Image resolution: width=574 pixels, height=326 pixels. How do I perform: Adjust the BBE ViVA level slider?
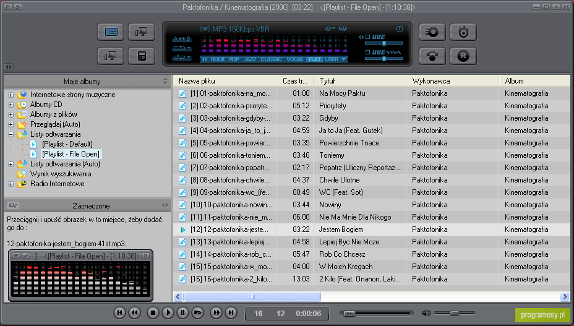(383, 59)
